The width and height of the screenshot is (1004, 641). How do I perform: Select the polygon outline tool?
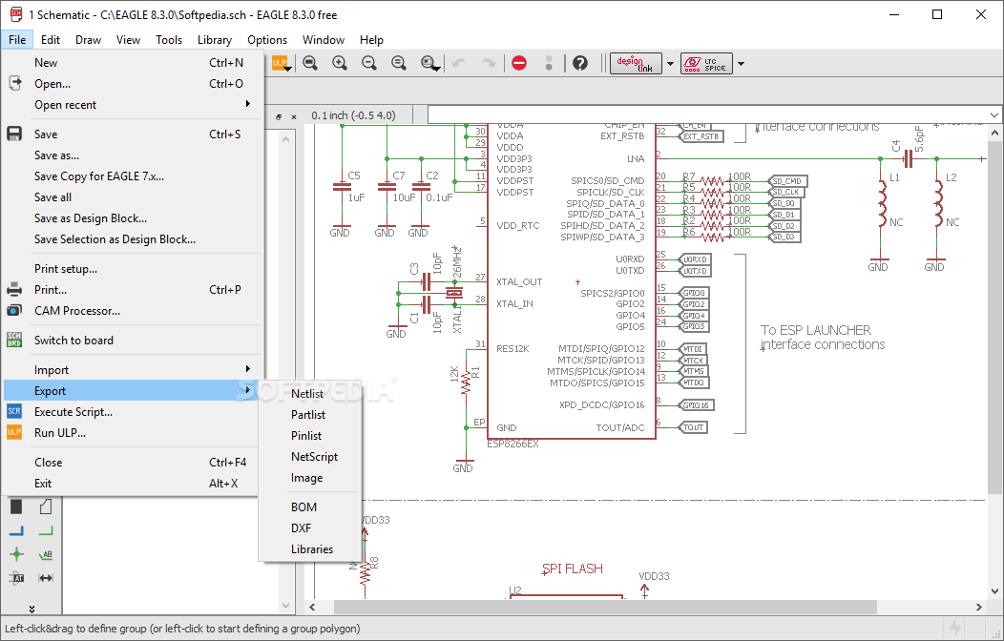(46, 507)
